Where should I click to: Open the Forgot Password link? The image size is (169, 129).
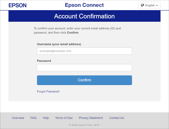click(48, 92)
